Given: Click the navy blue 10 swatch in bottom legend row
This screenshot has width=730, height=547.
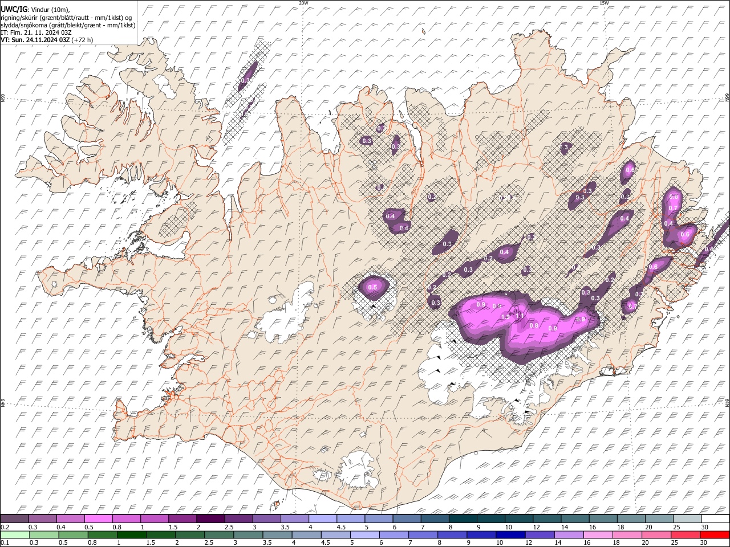Looking at the screenshot, I should click(510, 534).
